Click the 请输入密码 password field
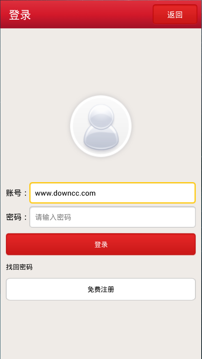202x359 pixels. click(x=112, y=217)
